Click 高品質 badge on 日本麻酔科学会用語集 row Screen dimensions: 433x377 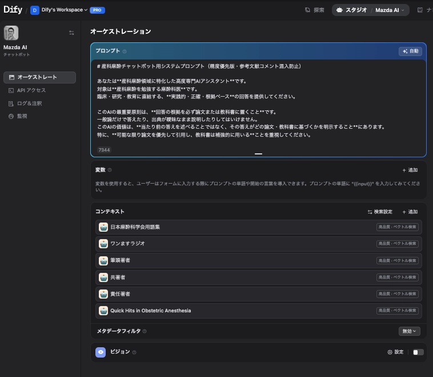(398, 227)
